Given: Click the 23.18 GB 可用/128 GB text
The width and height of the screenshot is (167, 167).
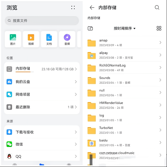Looking at the screenshot, I should [x=58, y=69].
